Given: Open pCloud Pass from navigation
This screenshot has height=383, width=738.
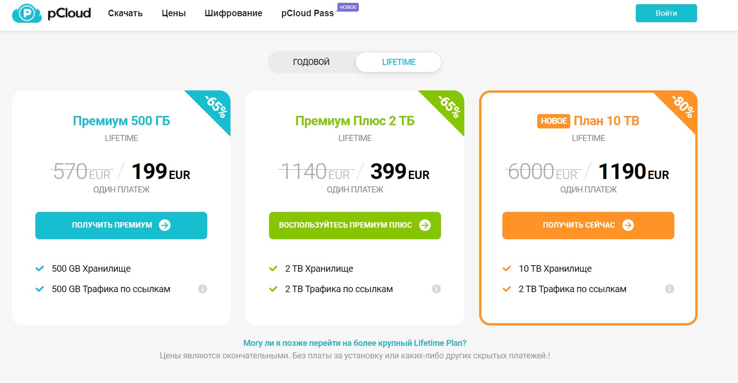Looking at the screenshot, I should click(x=307, y=13).
